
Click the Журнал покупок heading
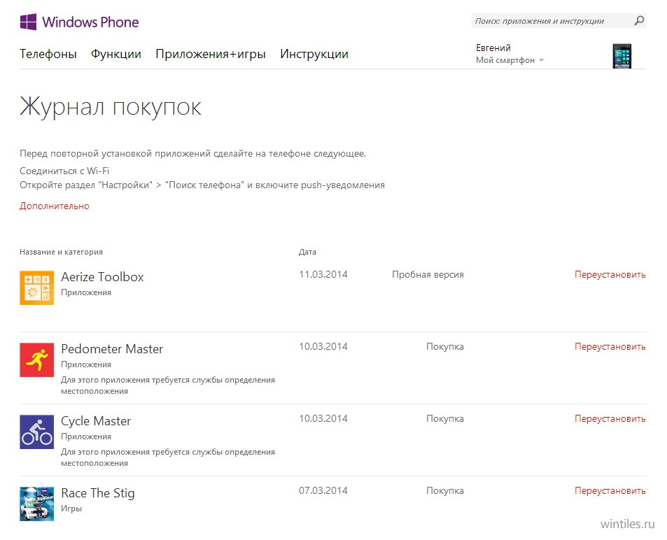pyautogui.click(x=110, y=106)
